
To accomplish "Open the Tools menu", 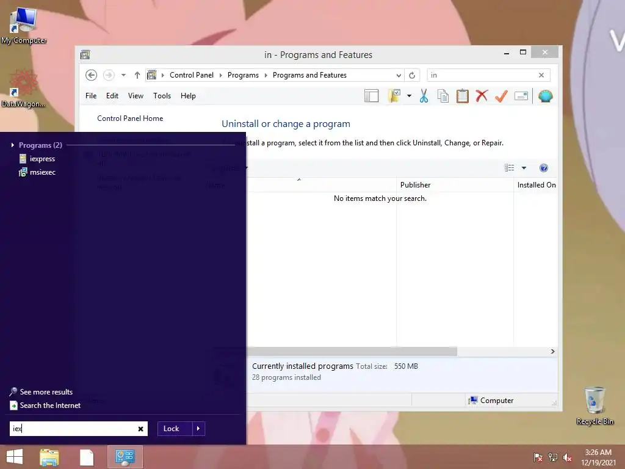I will [x=162, y=96].
